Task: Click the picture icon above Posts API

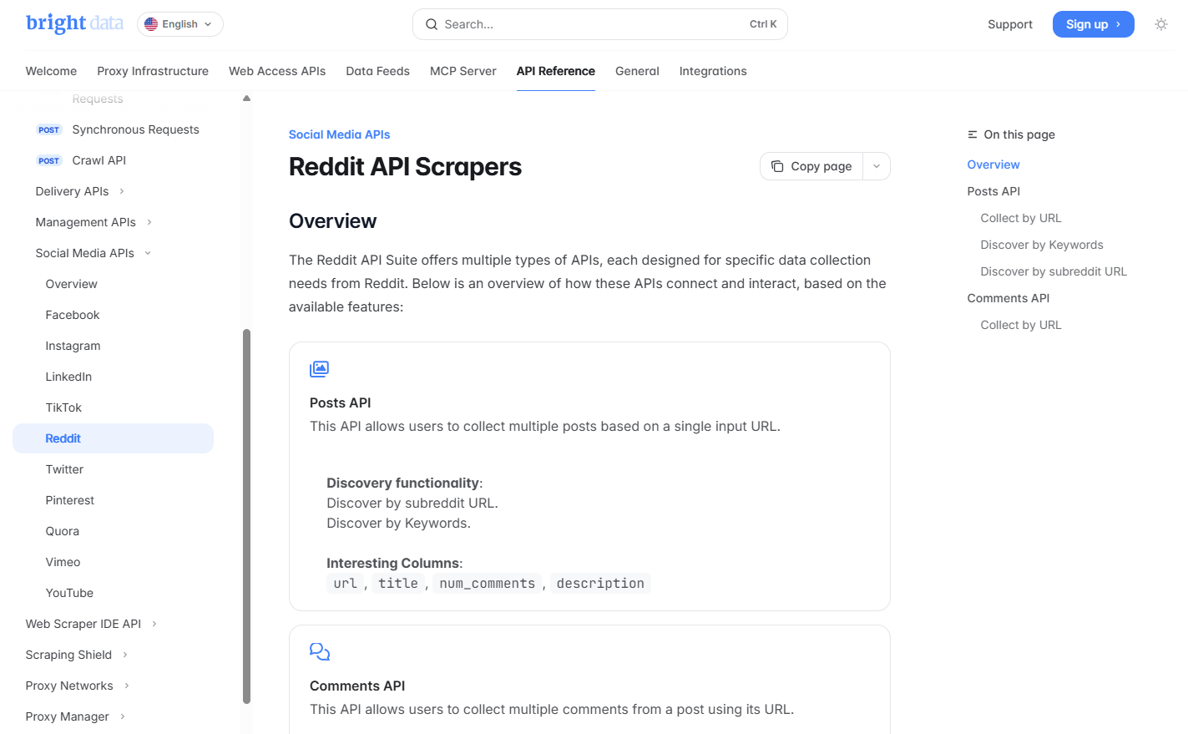Action: point(319,367)
